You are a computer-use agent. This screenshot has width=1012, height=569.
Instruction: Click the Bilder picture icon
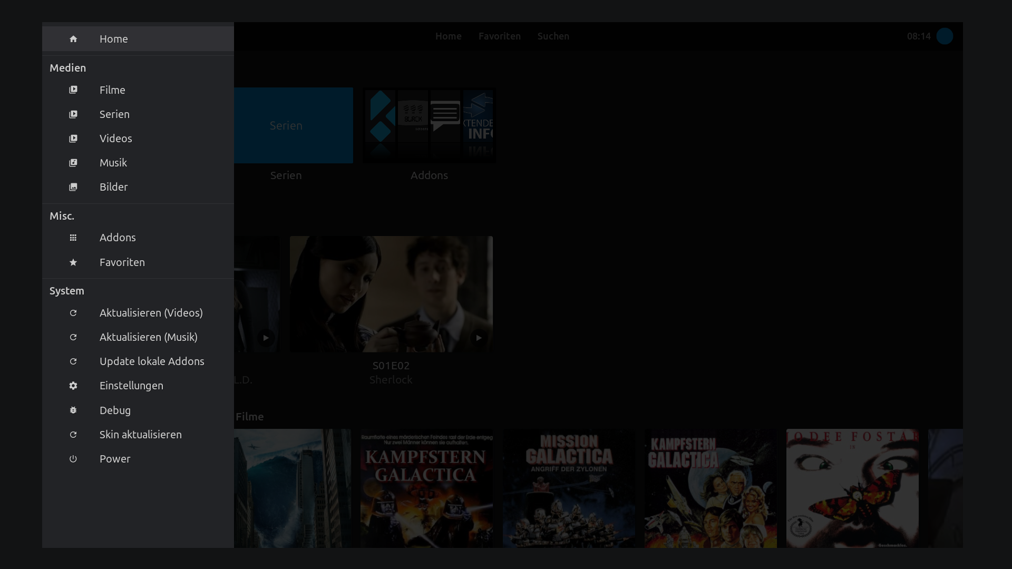click(73, 187)
